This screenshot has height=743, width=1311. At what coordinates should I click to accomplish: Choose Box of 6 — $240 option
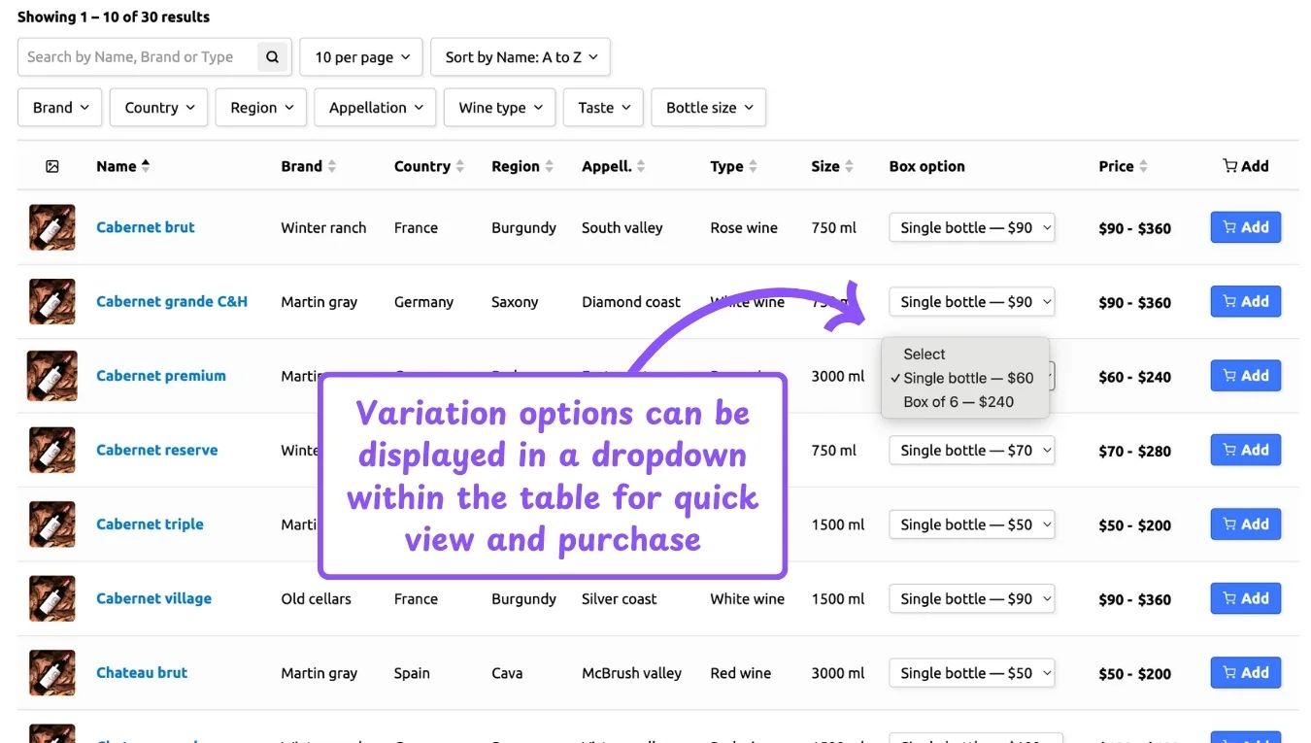[965, 401]
